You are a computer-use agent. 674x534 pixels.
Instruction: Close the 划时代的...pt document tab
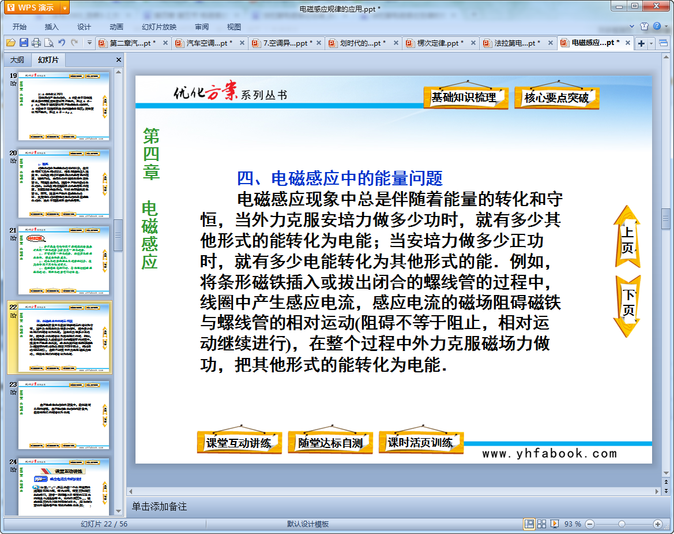[396, 43]
